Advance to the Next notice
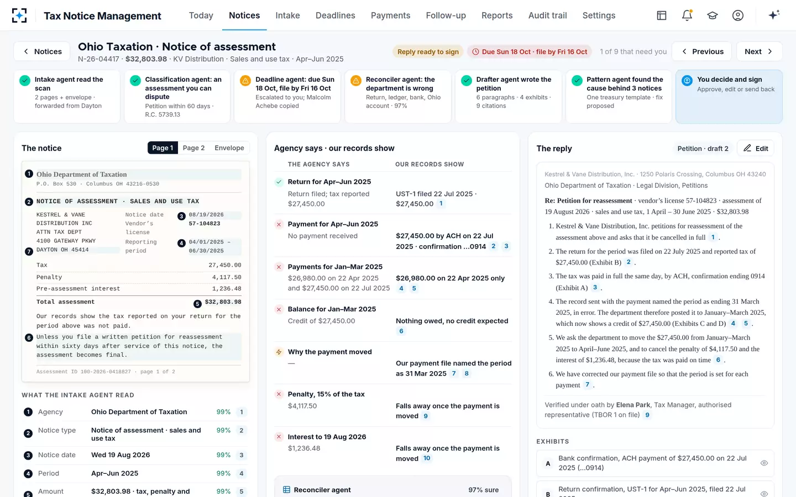Screen dimensions: 796x497 click(x=758, y=51)
